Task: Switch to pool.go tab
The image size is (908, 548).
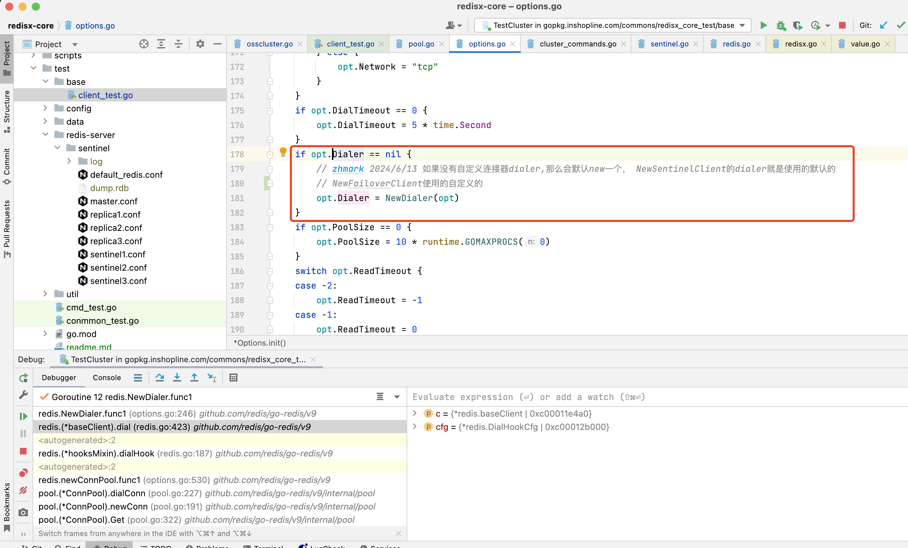Action: pos(421,44)
